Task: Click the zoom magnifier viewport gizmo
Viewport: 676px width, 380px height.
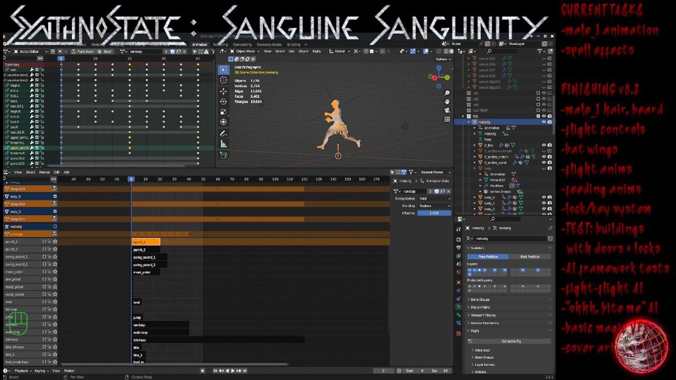Action: [447, 93]
